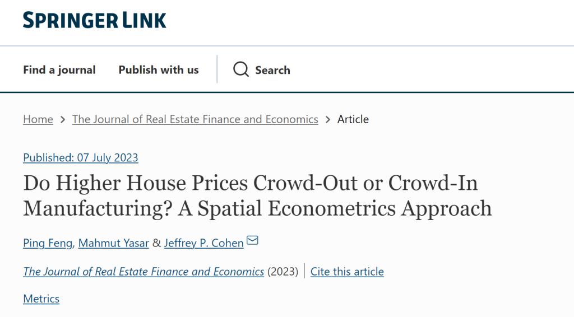This screenshot has height=317, width=574.
Task: Click the Cite this article link
Action: 347,272
